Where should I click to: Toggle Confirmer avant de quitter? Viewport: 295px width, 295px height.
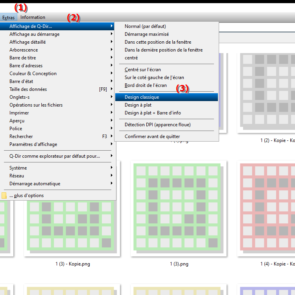click(x=166, y=136)
